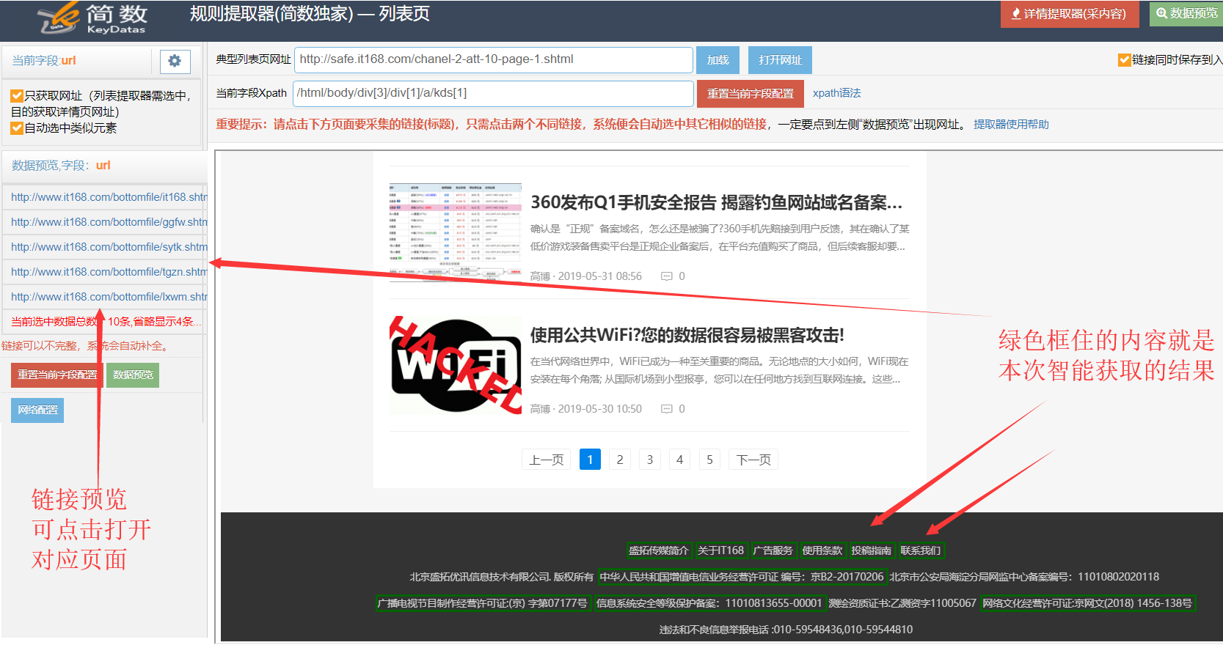
Task: Select pagination page 3
Action: 650,460
